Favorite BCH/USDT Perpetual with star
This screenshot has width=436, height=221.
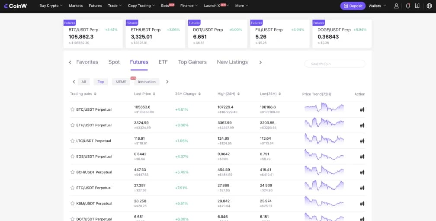pos(72,172)
